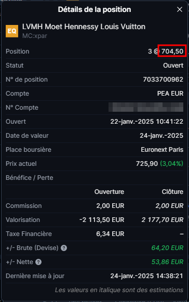This screenshot has height=302, width=189.
Task: Click the blurred account number field
Action: (x=146, y=107)
